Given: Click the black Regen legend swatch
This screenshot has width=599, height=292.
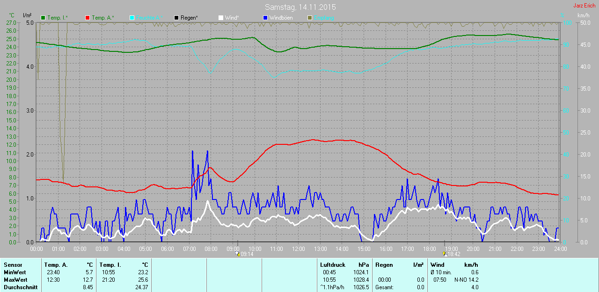Looking at the screenshot, I should coord(176,18).
